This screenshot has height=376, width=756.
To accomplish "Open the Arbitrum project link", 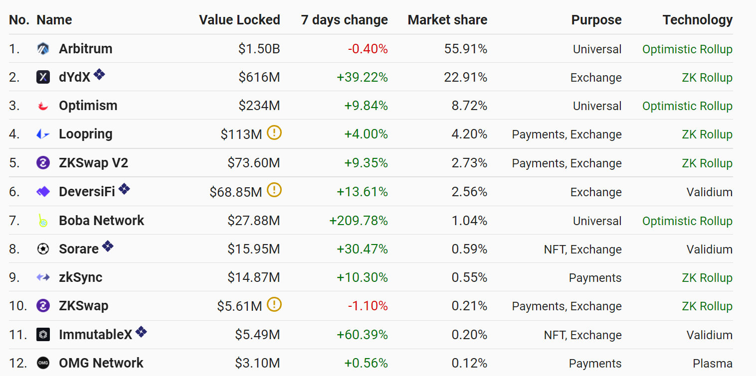I will (x=85, y=49).
